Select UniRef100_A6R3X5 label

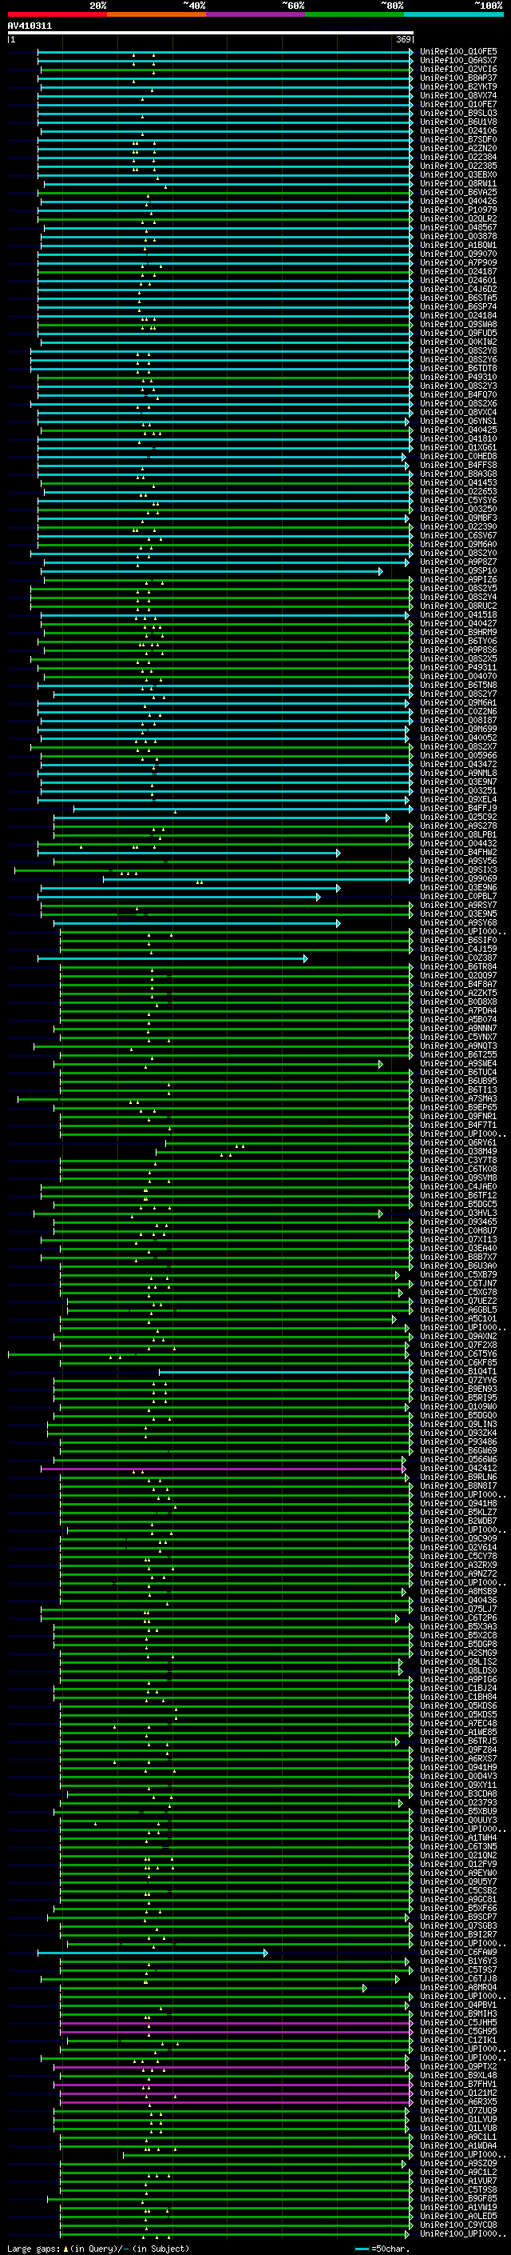[x=458, y=2101]
